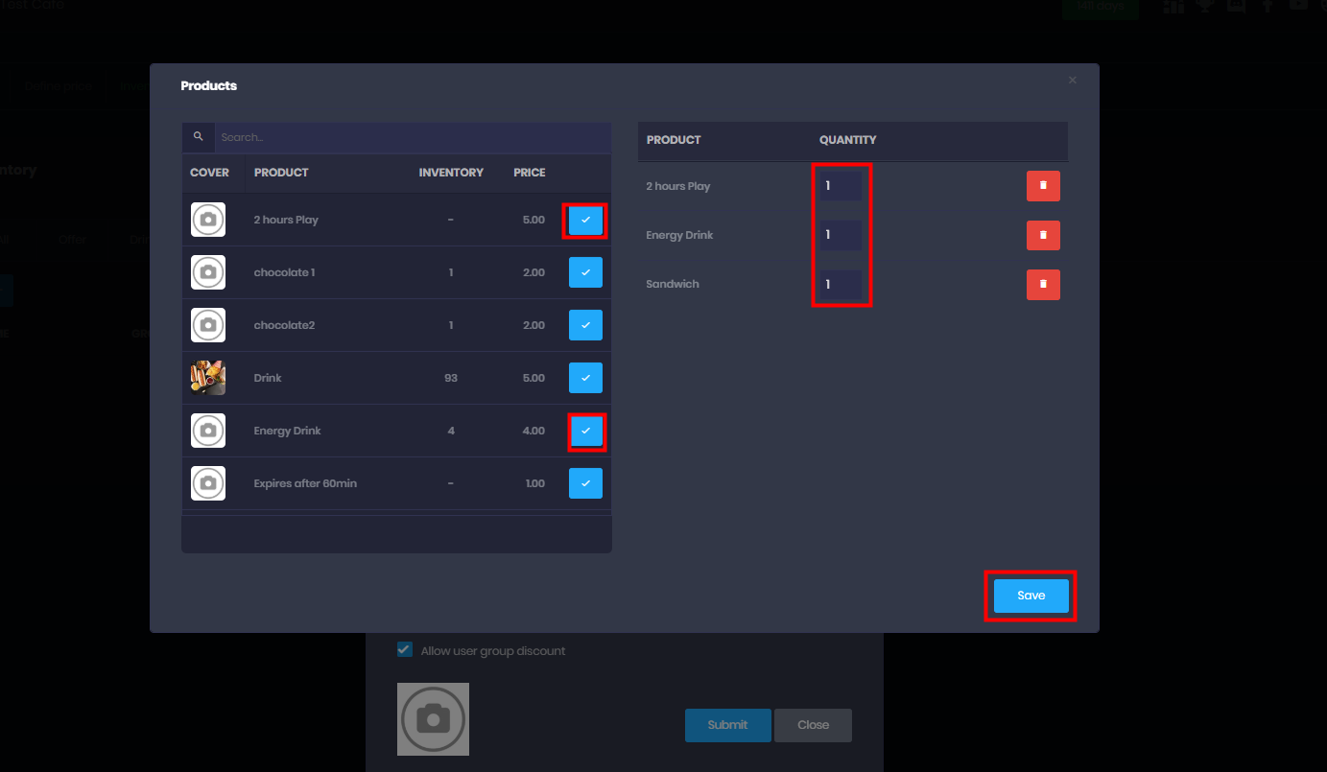Click the product search field
The image size is (1327, 772).
coord(413,137)
